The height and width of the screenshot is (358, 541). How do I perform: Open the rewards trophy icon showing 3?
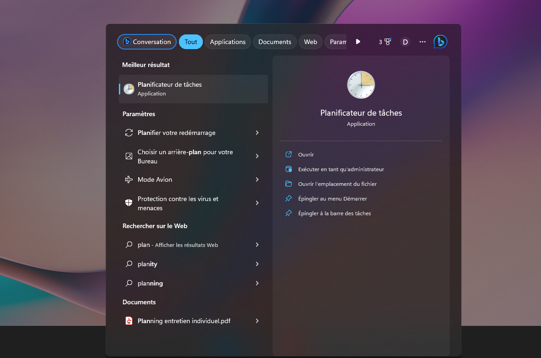click(385, 42)
